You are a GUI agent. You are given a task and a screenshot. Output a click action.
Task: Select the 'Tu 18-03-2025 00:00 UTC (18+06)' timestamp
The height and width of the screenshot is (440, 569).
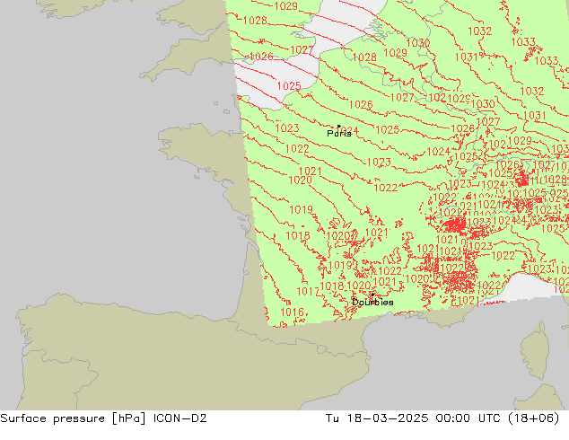[x=442, y=418]
